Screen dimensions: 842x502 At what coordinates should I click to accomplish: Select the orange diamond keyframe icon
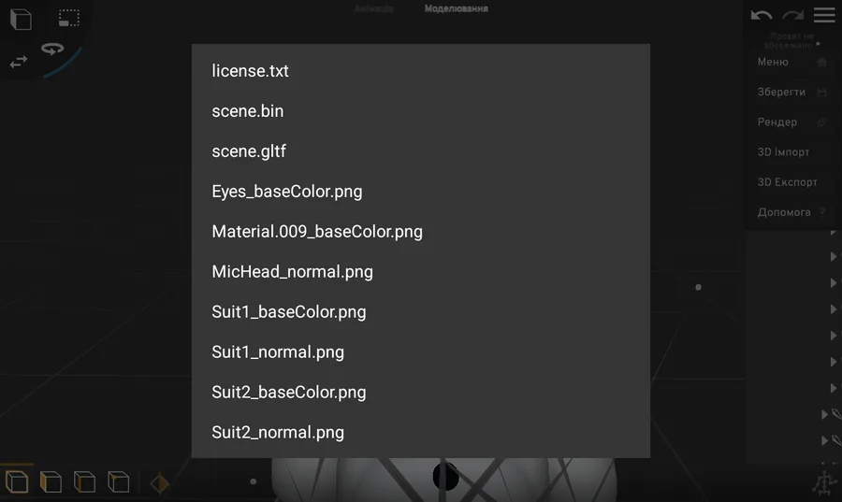click(x=159, y=483)
